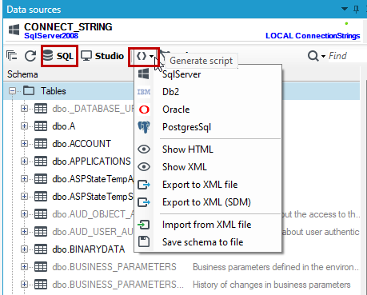
Task: Click the collapse-all tree icon in toolbar
Action: pos(12,56)
